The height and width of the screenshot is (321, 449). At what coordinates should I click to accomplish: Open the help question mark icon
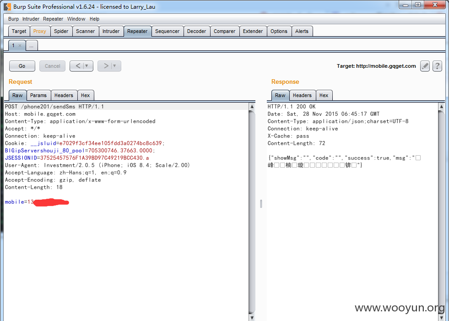437,66
